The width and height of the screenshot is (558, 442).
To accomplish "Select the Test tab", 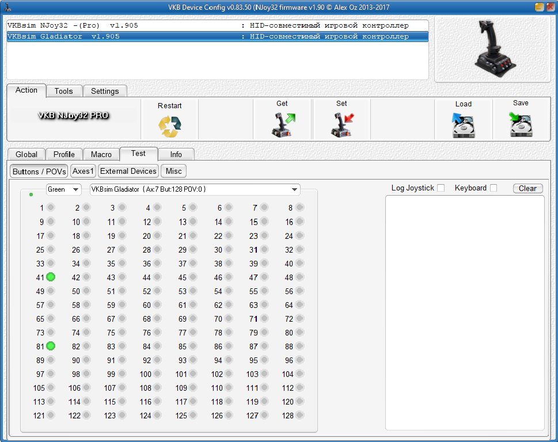I will click(138, 154).
